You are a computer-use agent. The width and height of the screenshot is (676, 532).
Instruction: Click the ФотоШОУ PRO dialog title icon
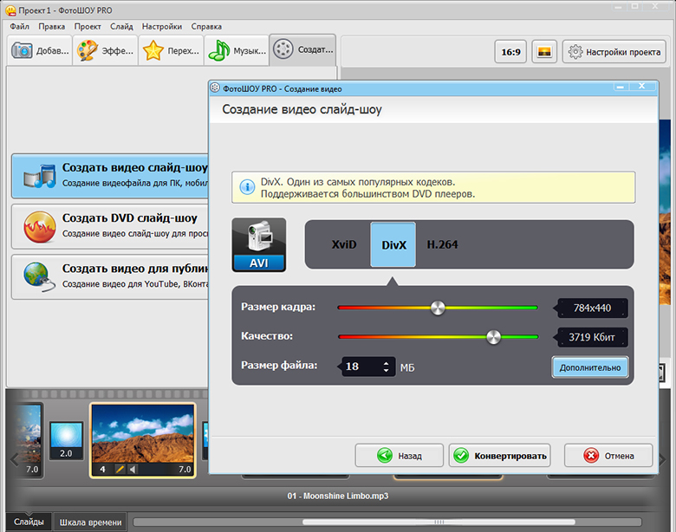tap(215, 88)
